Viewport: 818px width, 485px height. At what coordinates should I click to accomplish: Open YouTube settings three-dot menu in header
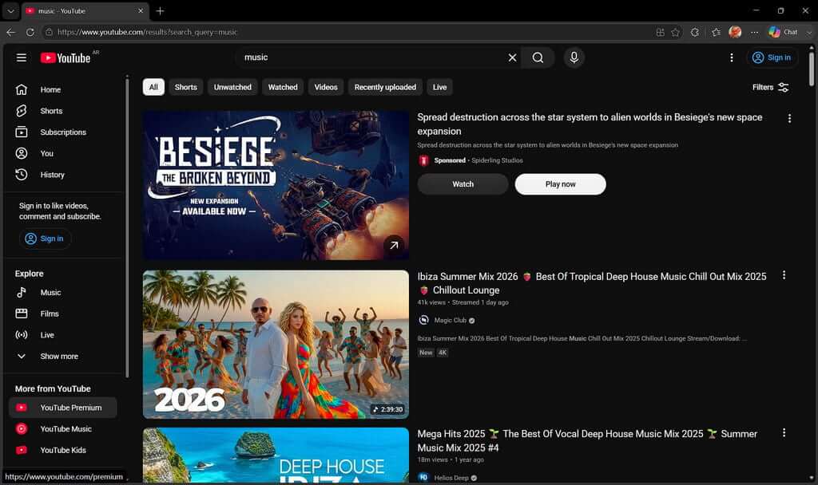click(732, 57)
